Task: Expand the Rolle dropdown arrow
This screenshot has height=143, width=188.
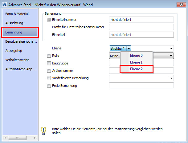Action: pos(171,56)
